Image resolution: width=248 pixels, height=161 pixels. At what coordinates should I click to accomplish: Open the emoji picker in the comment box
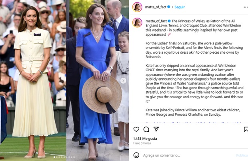[136, 155]
